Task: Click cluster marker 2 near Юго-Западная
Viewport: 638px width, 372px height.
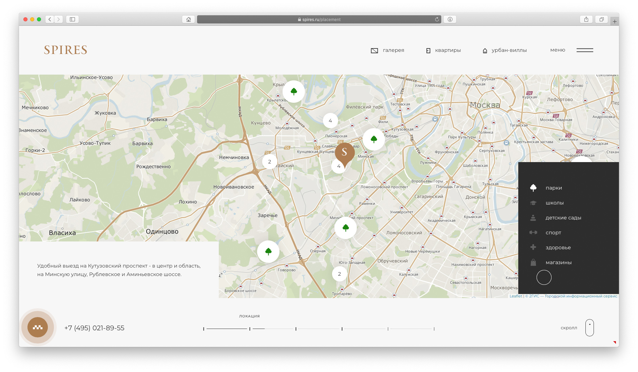Action: [x=340, y=274]
